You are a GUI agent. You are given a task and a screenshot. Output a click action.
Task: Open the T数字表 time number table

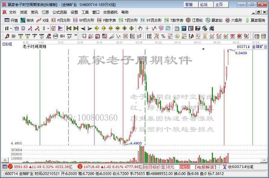(174, 20)
